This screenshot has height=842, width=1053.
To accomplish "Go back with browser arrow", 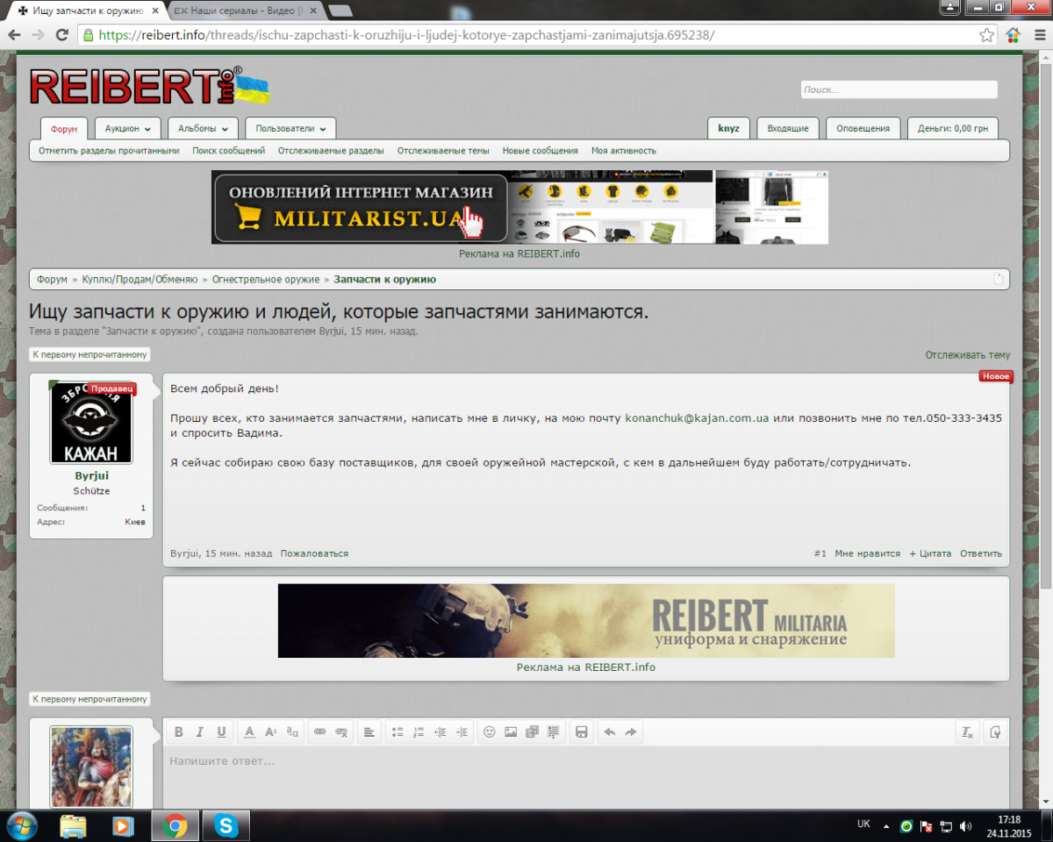I will click(14, 35).
